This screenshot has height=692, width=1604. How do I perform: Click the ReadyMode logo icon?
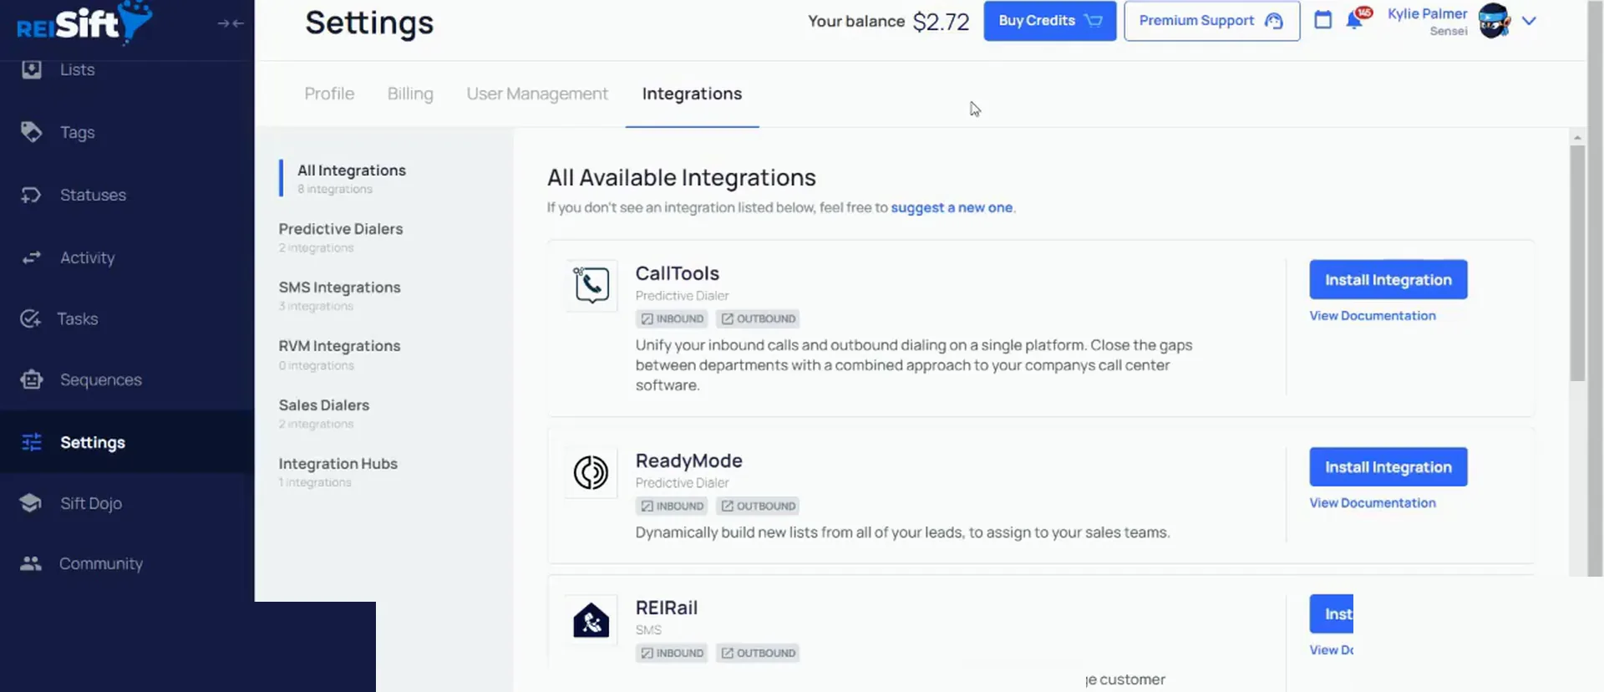click(x=591, y=472)
